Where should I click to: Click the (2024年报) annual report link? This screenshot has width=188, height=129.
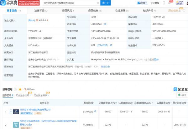click(x=102, y=45)
